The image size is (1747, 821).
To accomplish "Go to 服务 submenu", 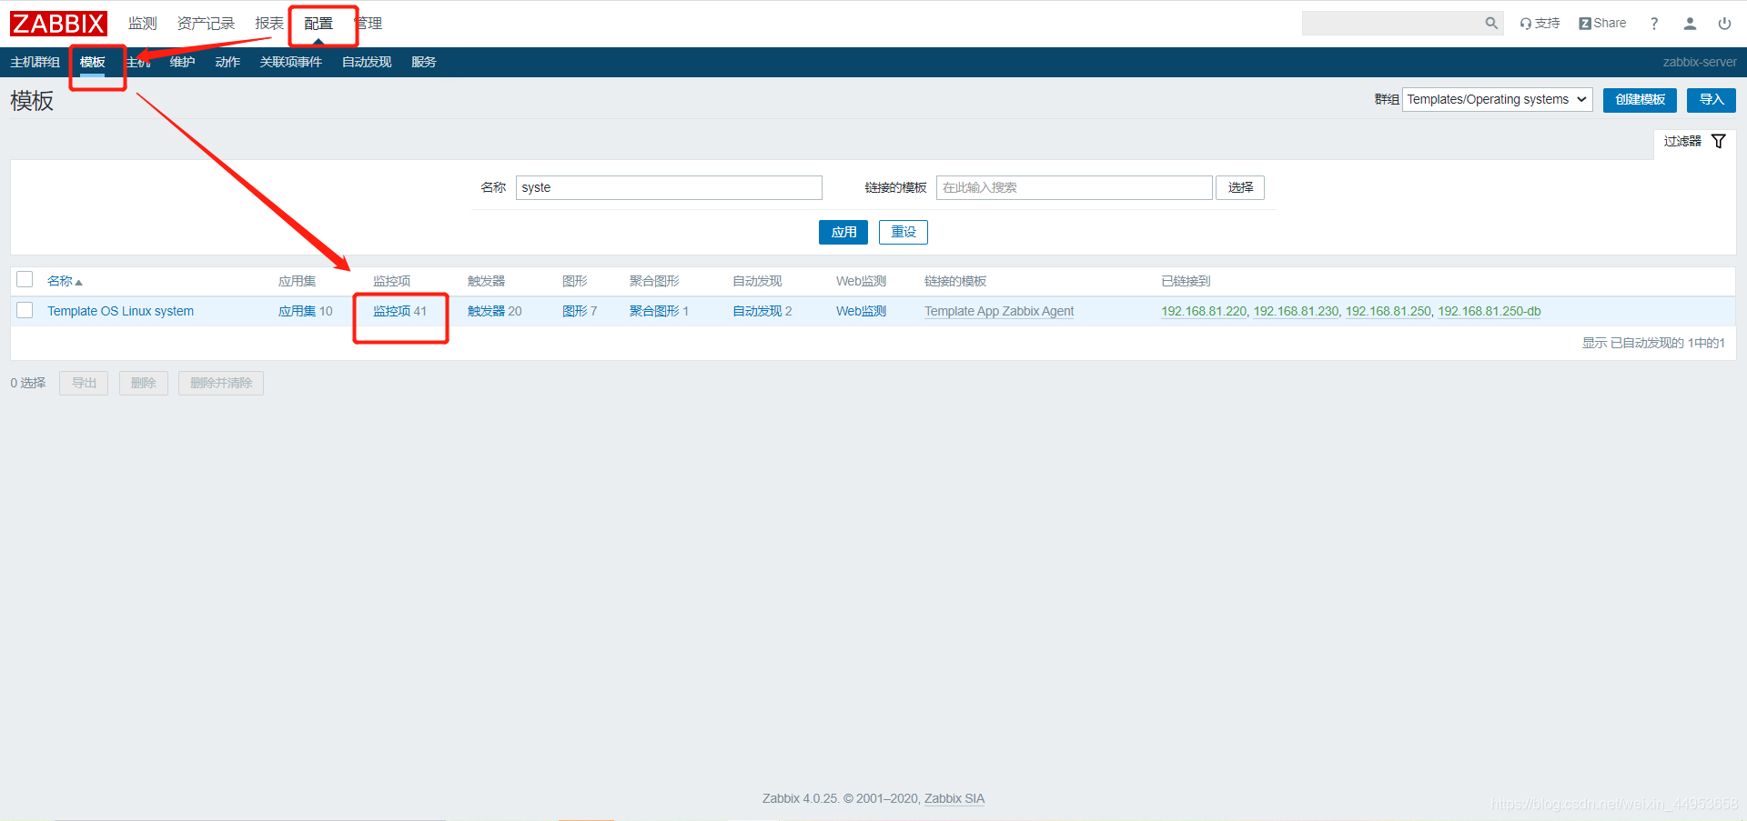I will [424, 62].
